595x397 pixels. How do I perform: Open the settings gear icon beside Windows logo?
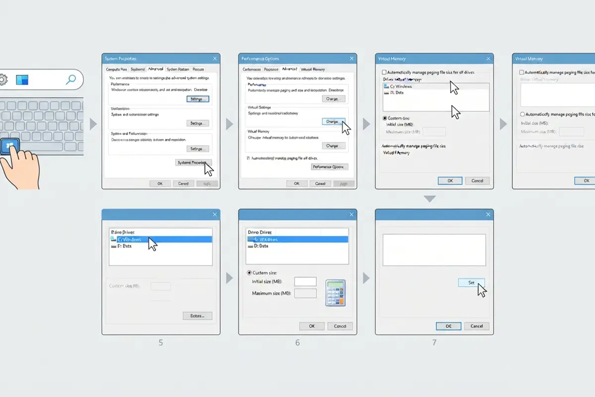point(2,80)
